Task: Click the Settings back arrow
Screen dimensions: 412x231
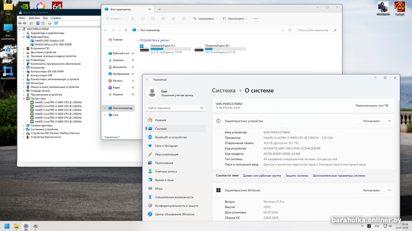Action: 147,80
